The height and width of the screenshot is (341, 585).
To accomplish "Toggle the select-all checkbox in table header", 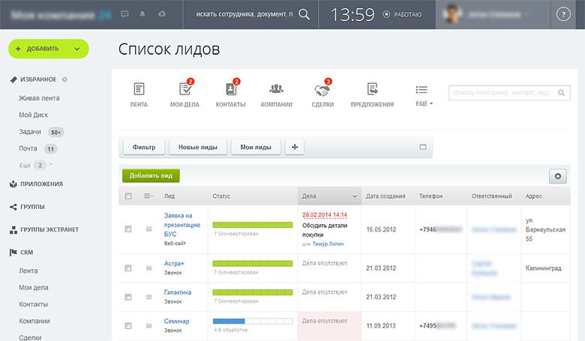I will coord(128,196).
